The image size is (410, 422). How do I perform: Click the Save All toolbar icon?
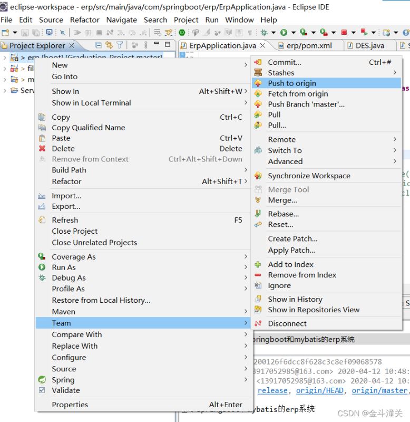click(x=36, y=33)
